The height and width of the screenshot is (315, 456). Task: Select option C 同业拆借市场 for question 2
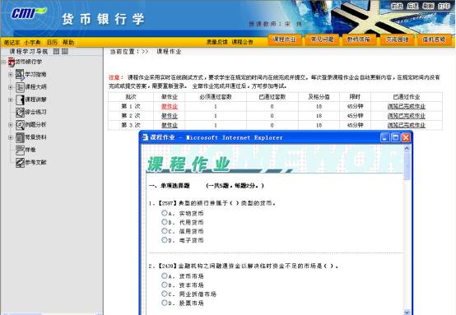click(x=165, y=294)
